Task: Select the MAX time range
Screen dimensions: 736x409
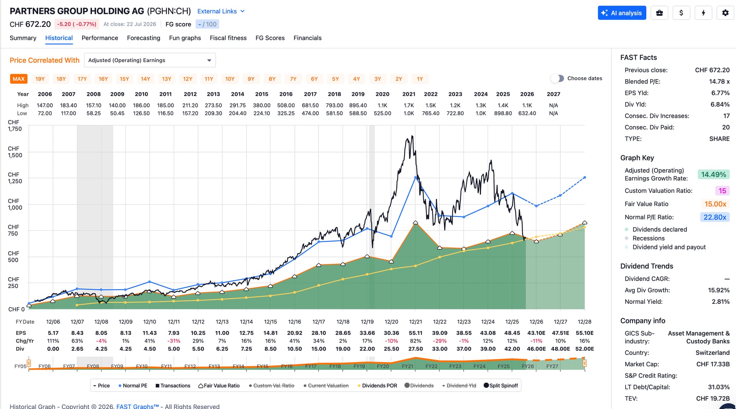Action: tap(18, 79)
